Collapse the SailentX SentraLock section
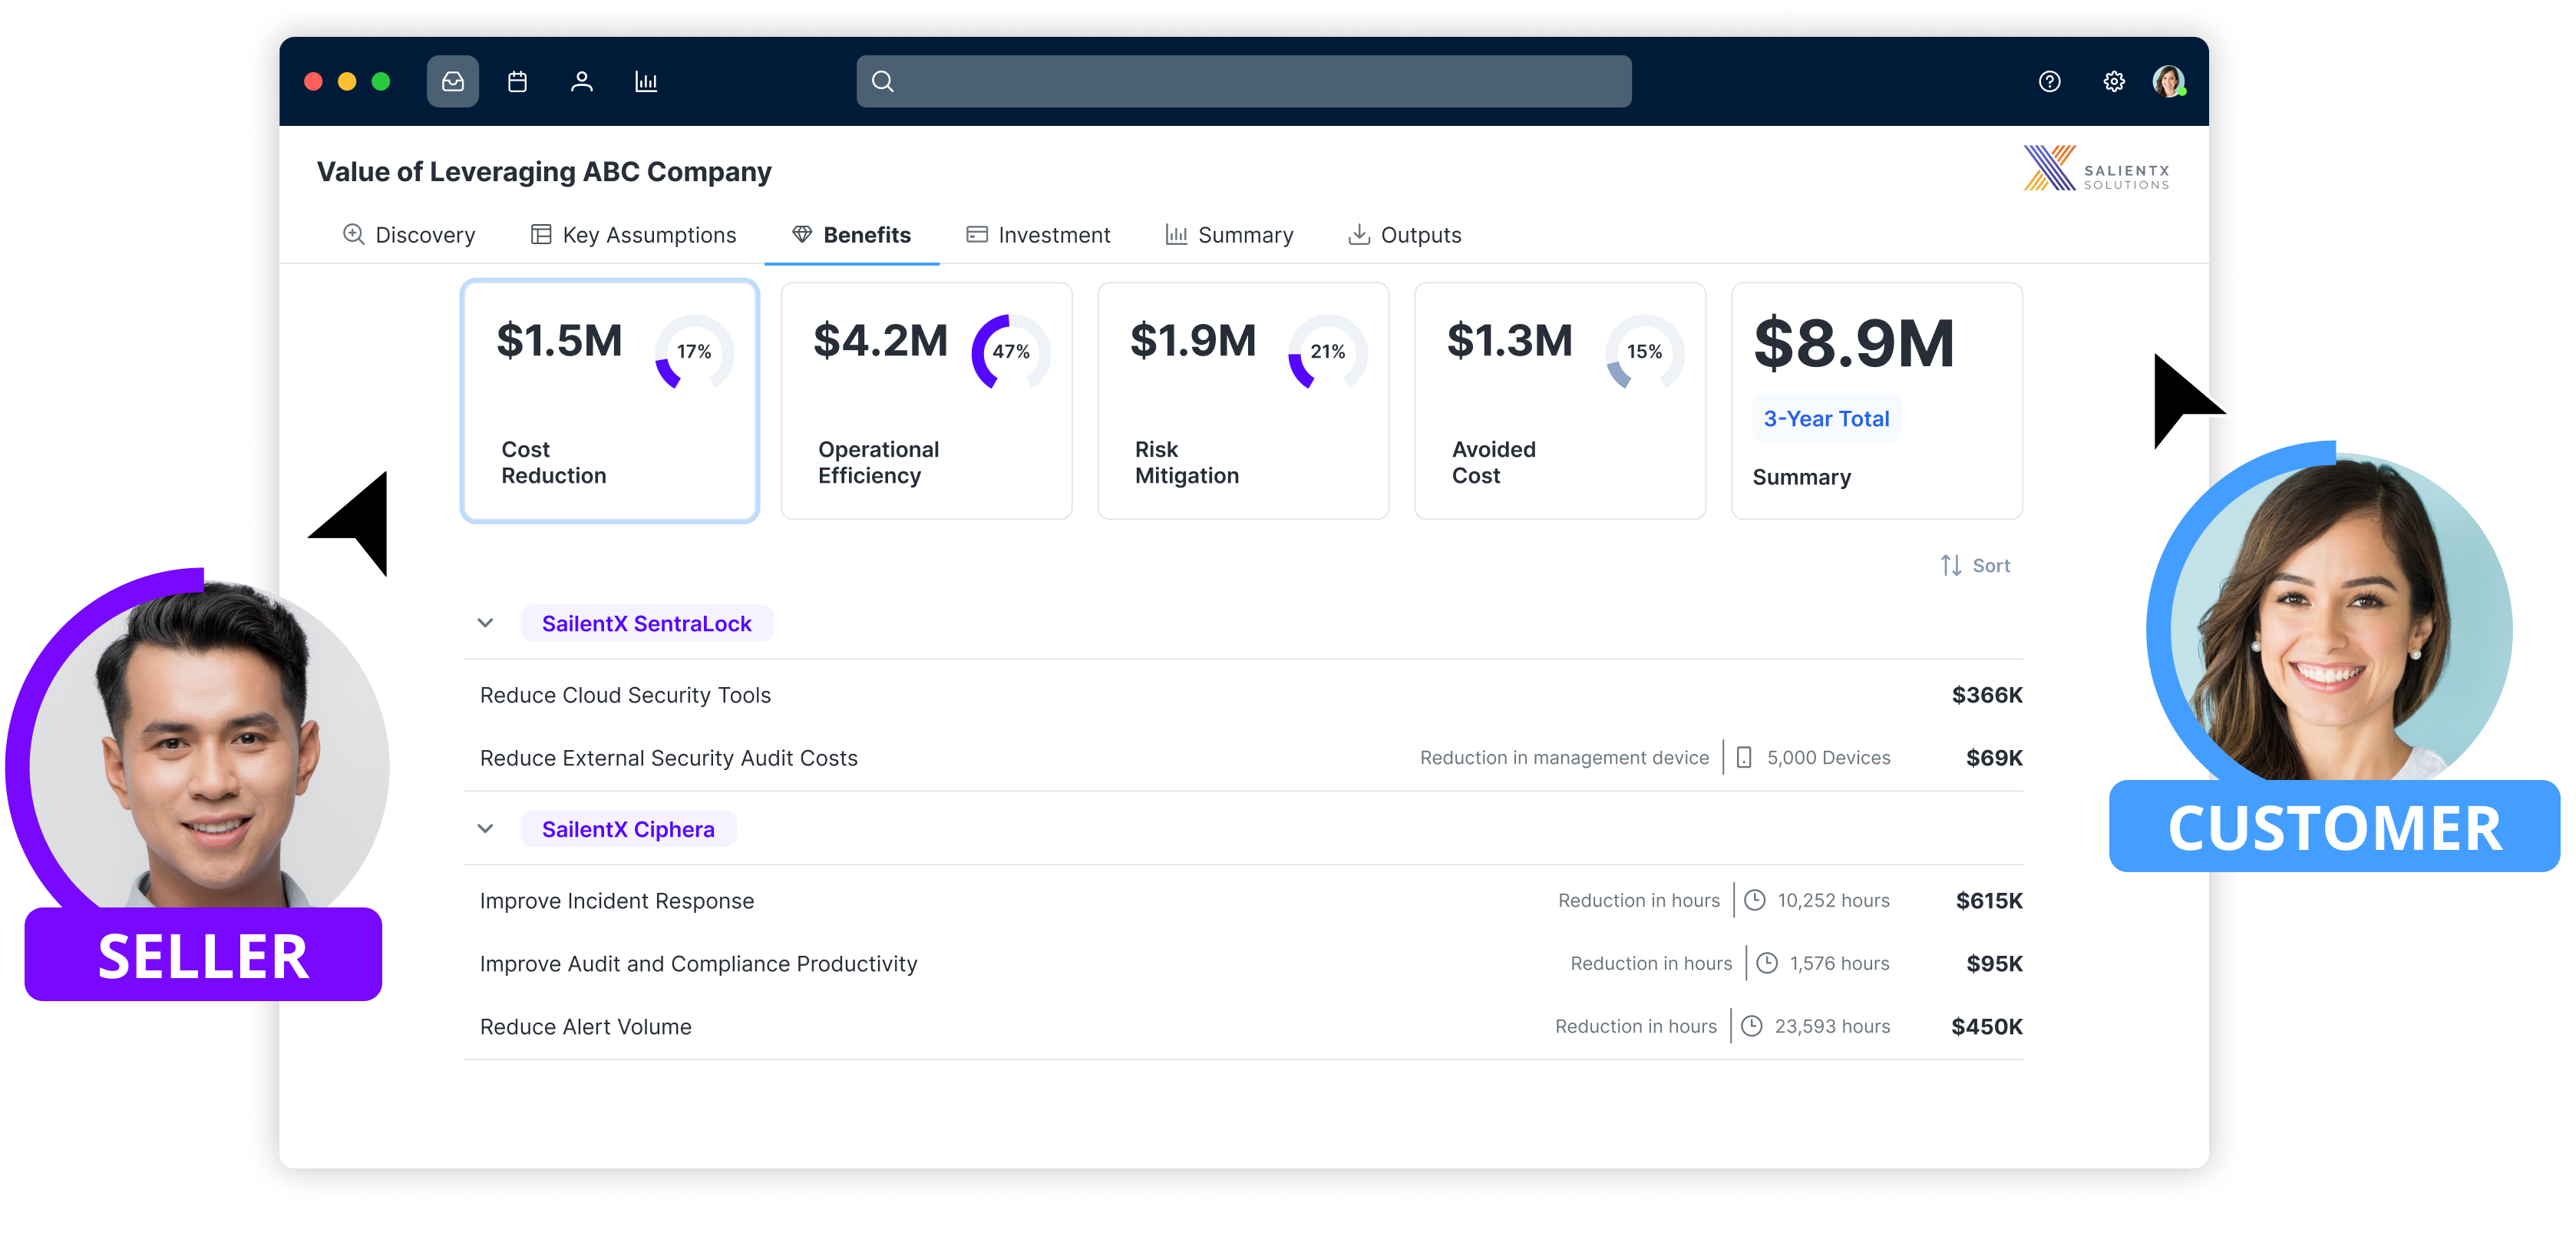This screenshot has height=1256, width=2576. click(x=486, y=623)
